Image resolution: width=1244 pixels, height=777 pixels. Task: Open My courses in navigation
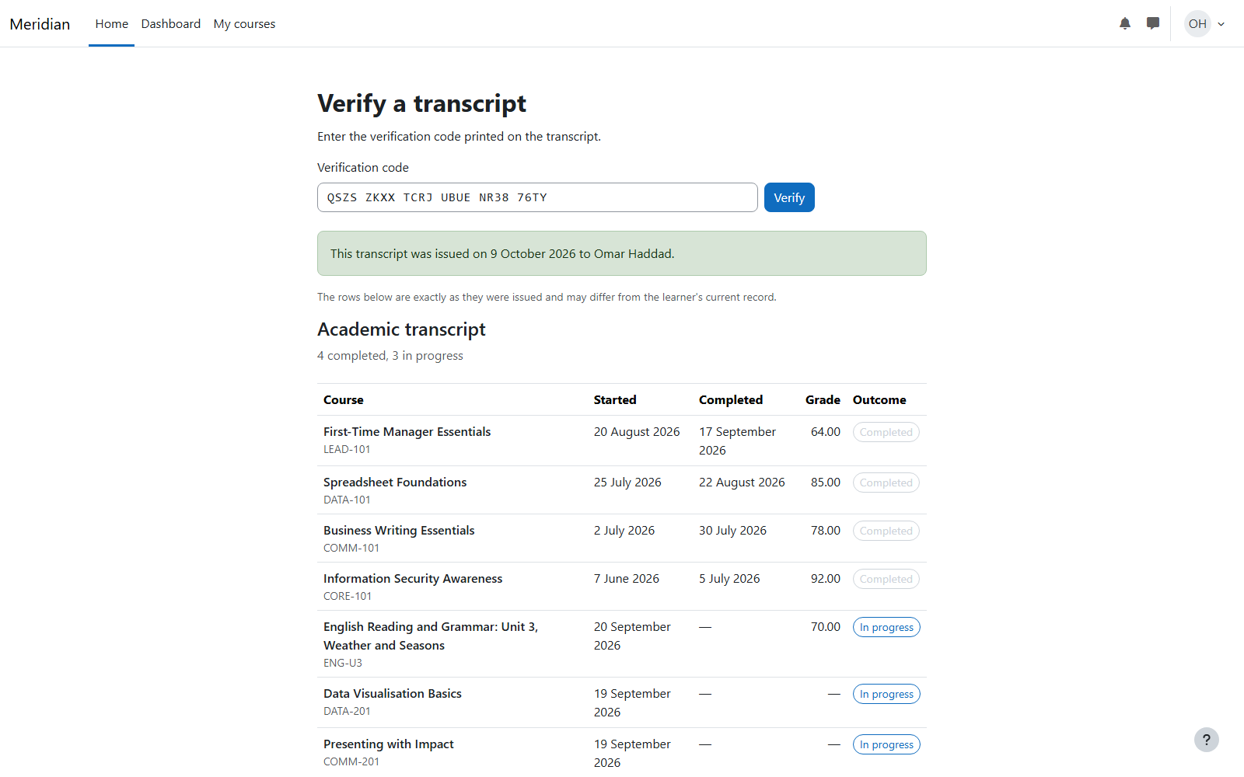(x=244, y=24)
